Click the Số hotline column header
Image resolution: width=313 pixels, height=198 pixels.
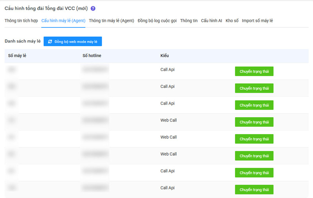click(92, 56)
